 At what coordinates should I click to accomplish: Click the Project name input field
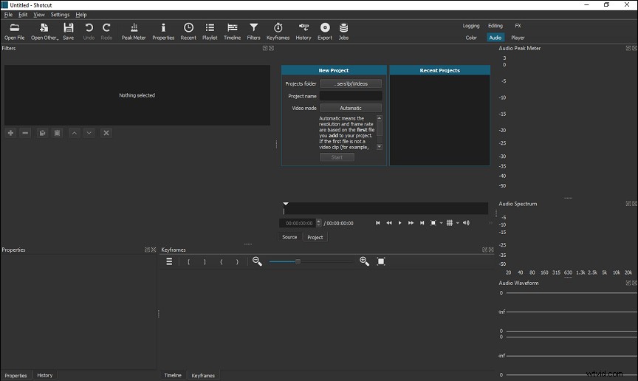tap(350, 96)
